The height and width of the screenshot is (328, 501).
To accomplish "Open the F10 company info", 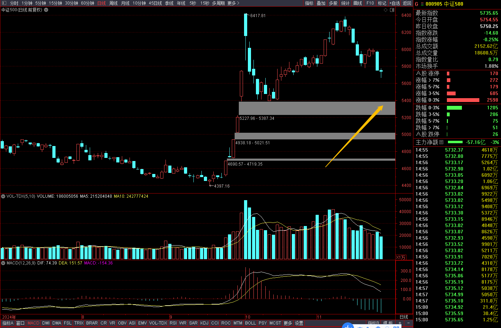I will [370, 3].
